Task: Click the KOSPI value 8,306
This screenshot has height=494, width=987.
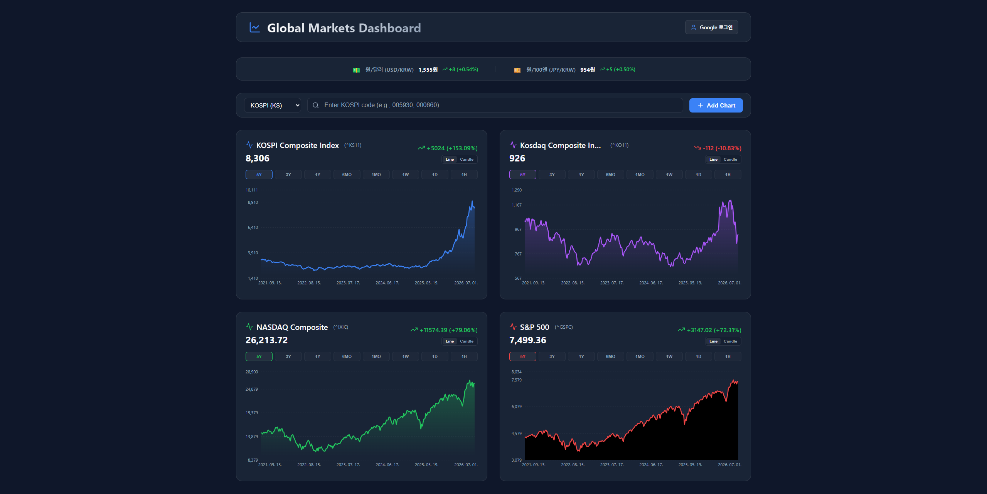Action: [x=258, y=158]
